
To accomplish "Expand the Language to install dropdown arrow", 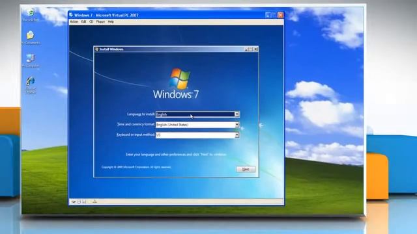I will coord(237,114).
